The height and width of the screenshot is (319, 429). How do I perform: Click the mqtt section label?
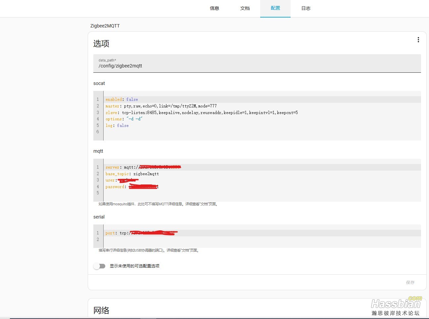(98, 151)
